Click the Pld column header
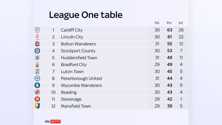The height and width of the screenshot is (125, 222). pos(157,23)
